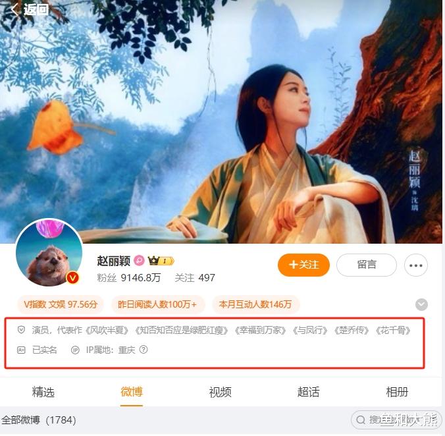Open the profile avatar picture
445x436 pixels.
pyautogui.click(x=49, y=252)
